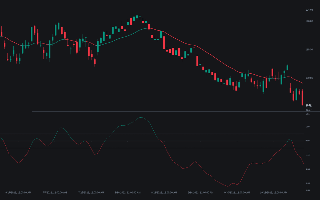The width and height of the screenshot is (320, 200).
Task: Click the -3.00 oscillator axis label
Action: (307, 183)
